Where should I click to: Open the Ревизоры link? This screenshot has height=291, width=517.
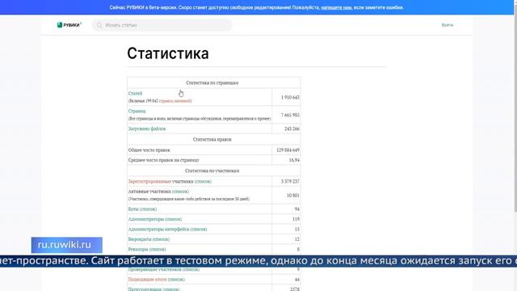138,249
